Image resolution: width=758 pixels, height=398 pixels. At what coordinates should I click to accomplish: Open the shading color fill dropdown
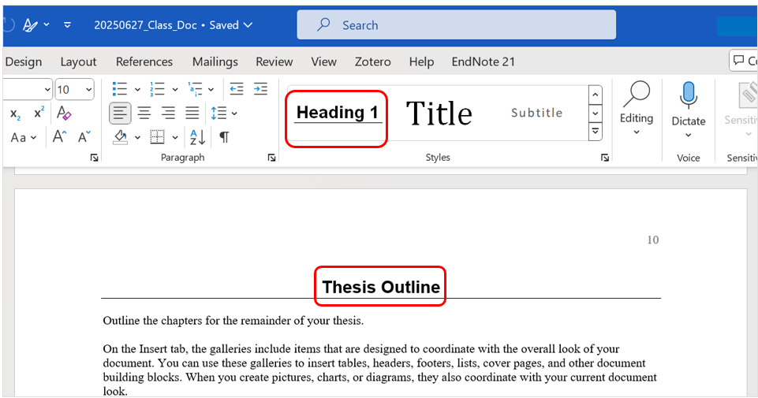(x=137, y=138)
